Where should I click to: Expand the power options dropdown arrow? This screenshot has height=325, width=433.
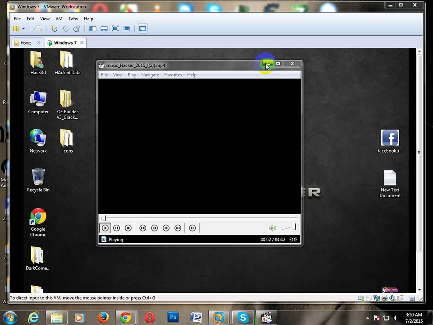(23, 28)
